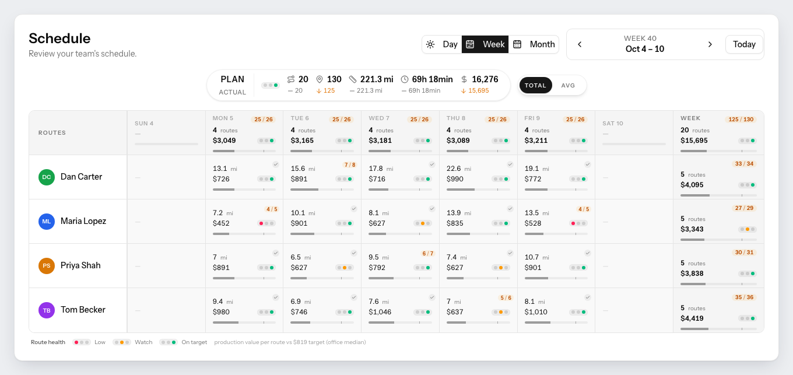Click Tom Becker's Friday $1,010 value
The image size is (793, 375).
click(536, 312)
